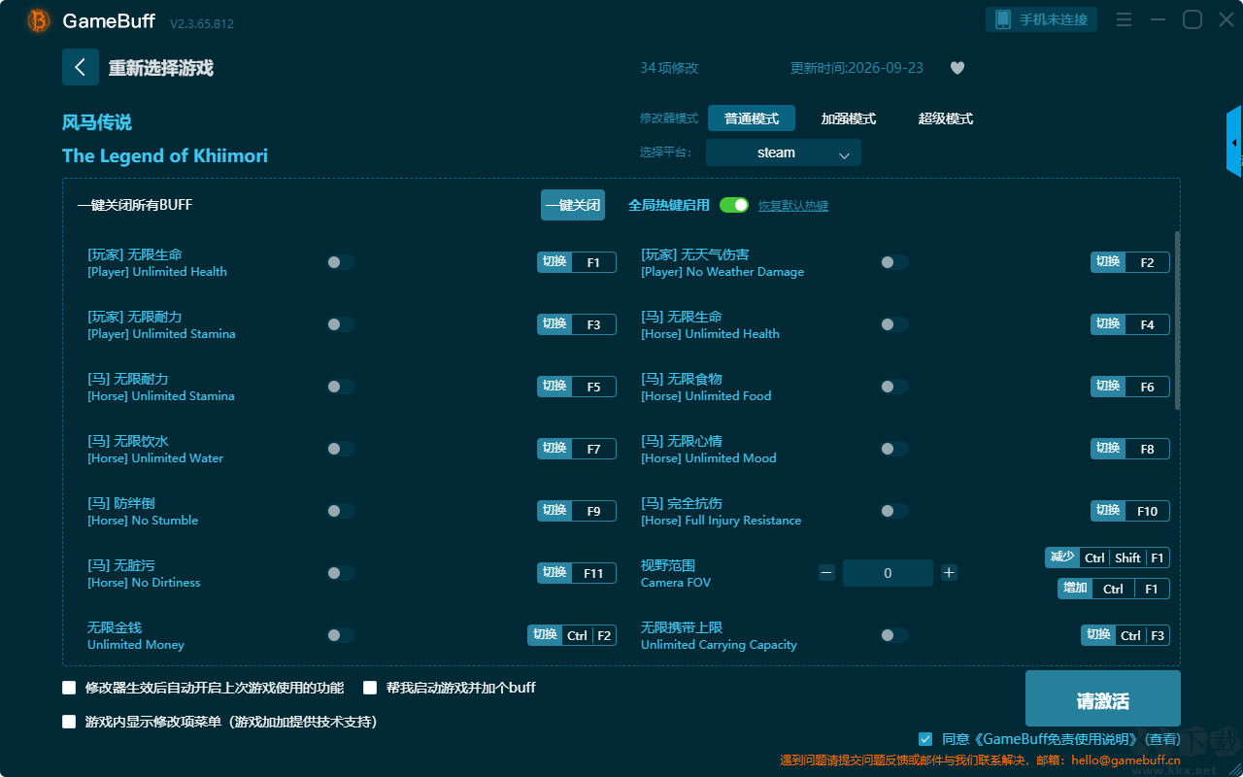Enable [Horse] Unlimited Water toggle

pyautogui.click(x=341, y=449)
